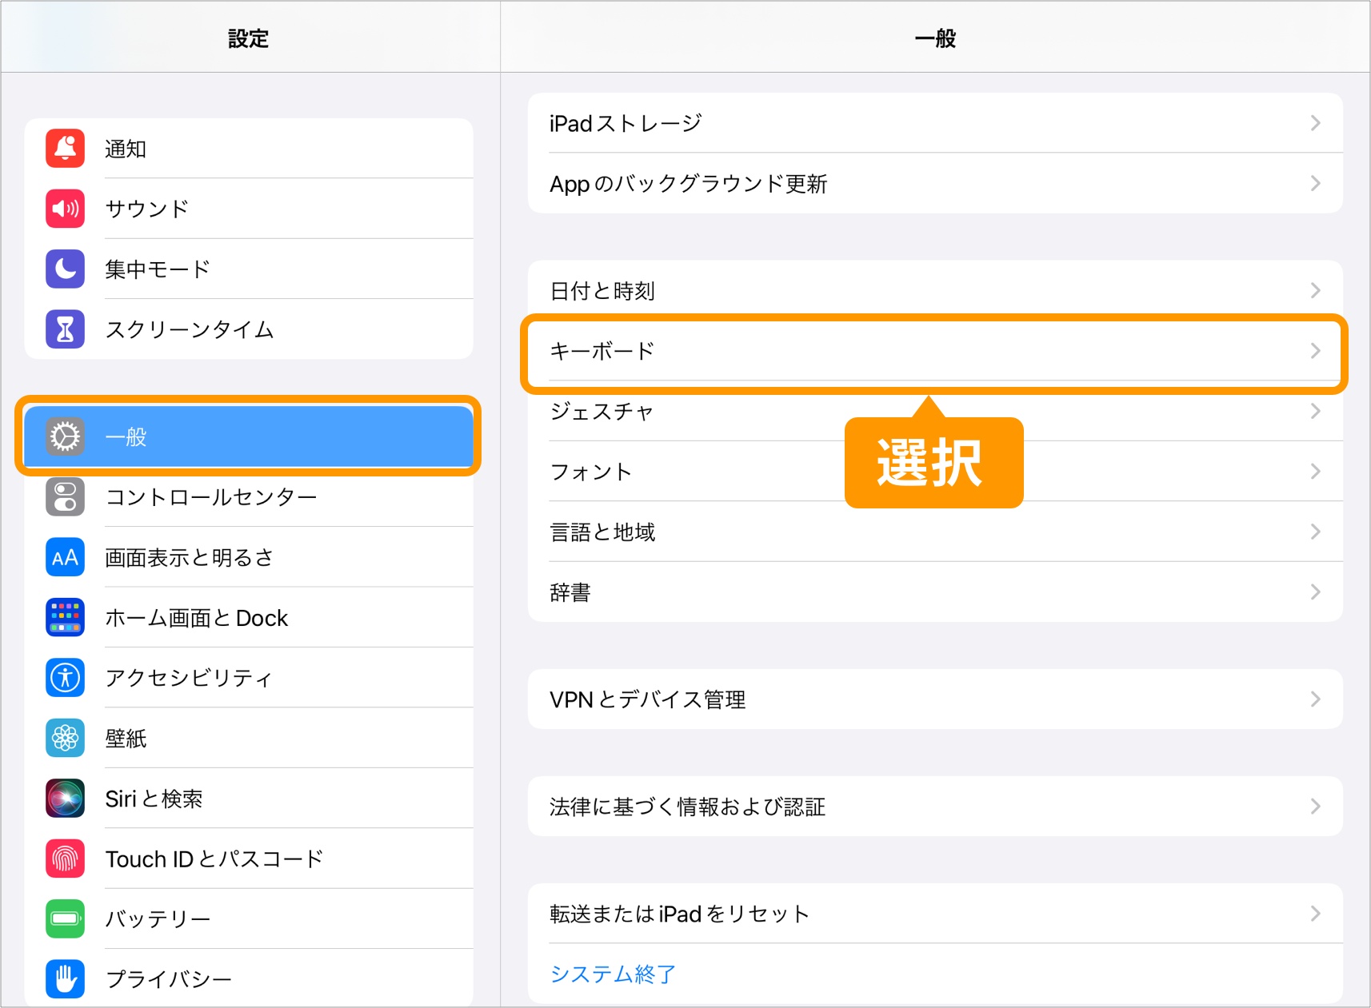Viewport: 1371px width, 1008px height.
Task: Select the アクセシビリティ accessibility icon
Action: coord(65,677)
